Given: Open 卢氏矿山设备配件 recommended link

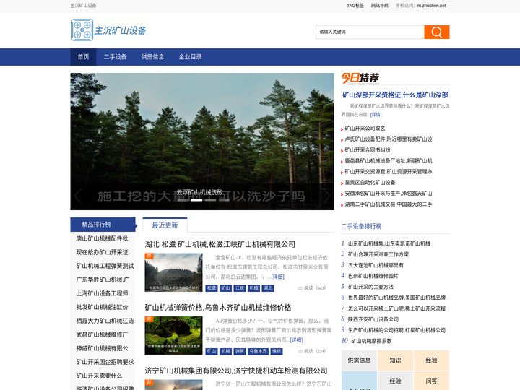Looking at the screenshot, I should click(x=389, y=139).
